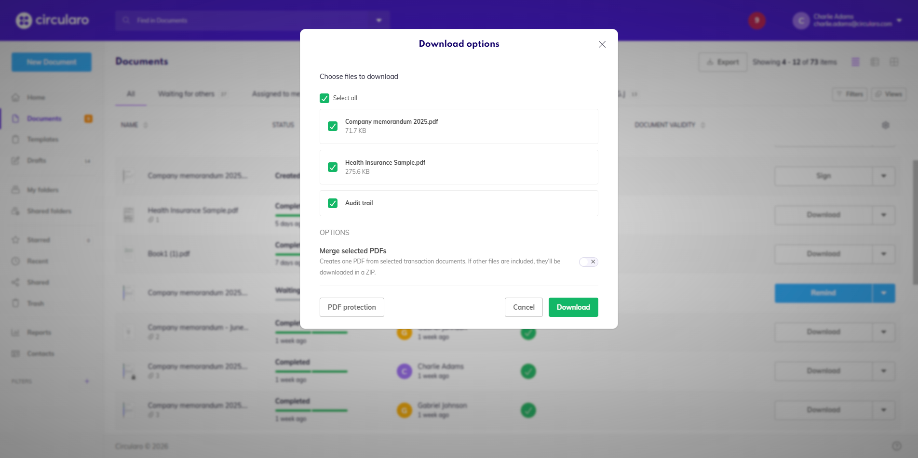Click the Find in Documents search field
The height and width of the screenshot is (458, 918).
pyautogui.click(x=241, y=20)
